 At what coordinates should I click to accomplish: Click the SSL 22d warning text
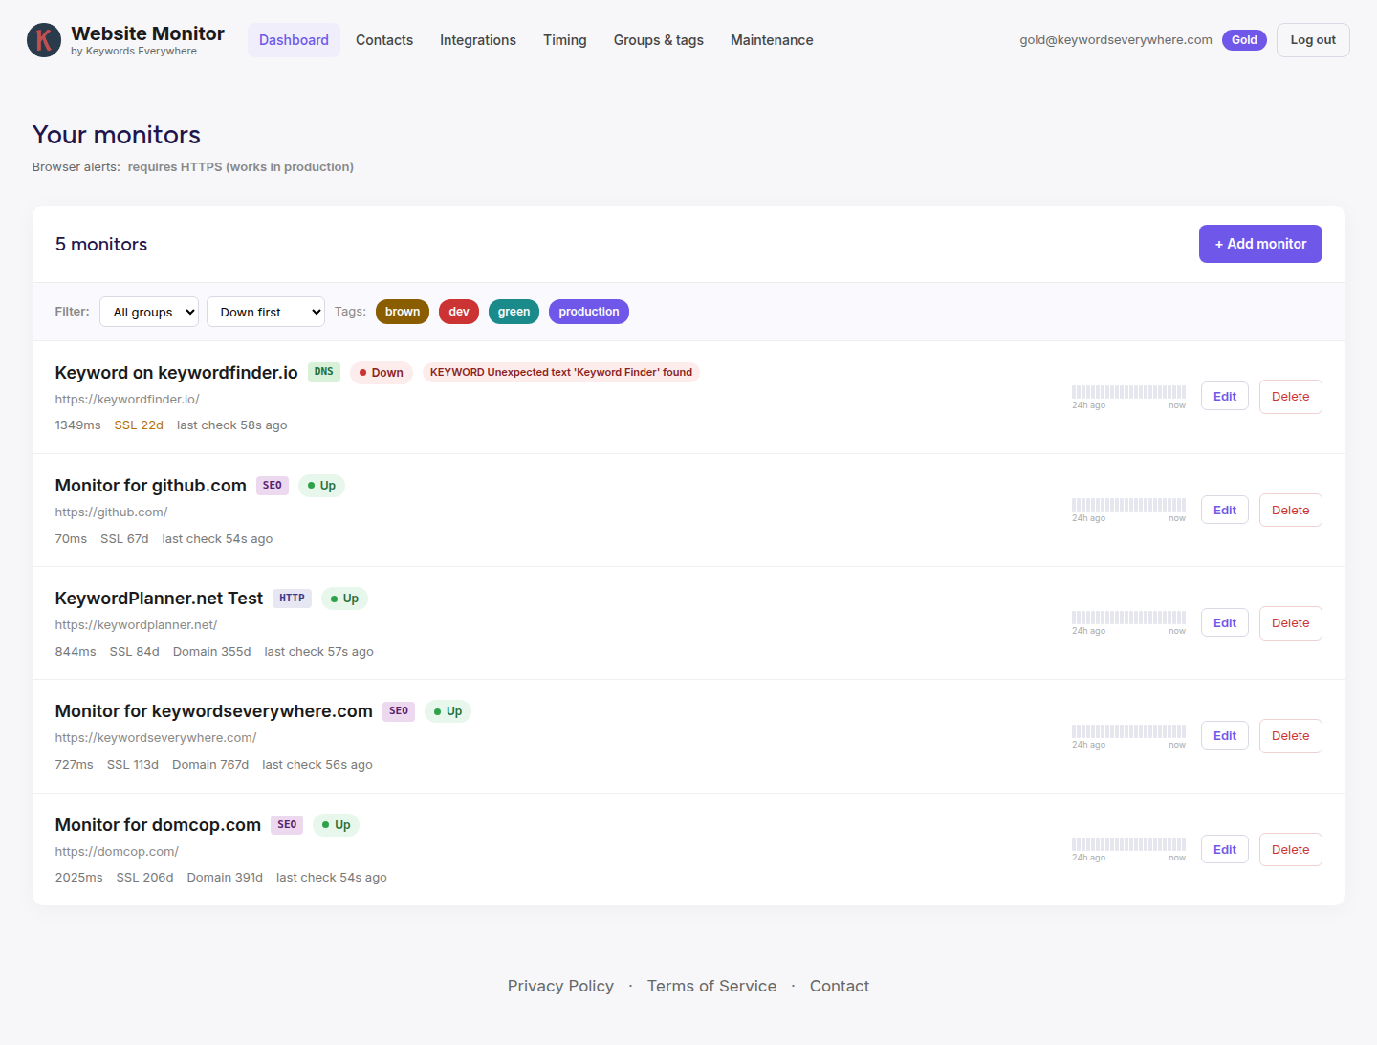139,425
